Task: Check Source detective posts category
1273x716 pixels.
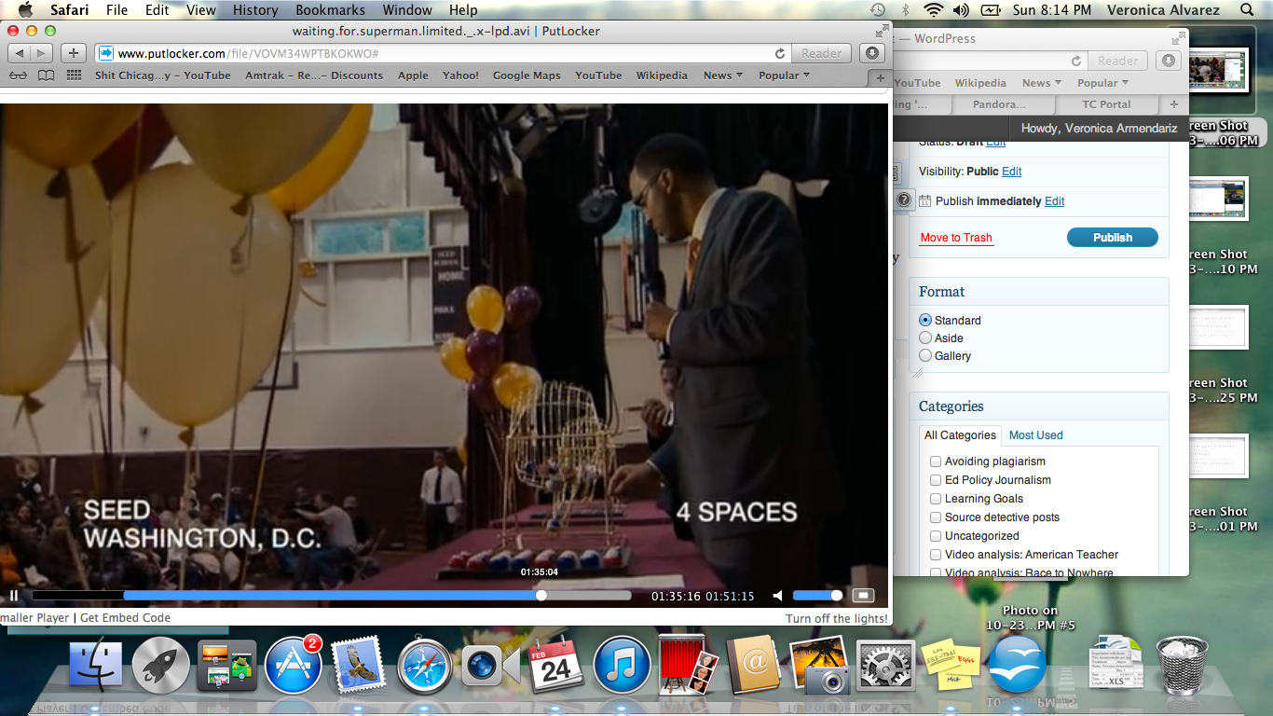Action: (x=936, y=517)
